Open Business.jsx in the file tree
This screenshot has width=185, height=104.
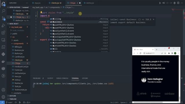click(19, 50)
